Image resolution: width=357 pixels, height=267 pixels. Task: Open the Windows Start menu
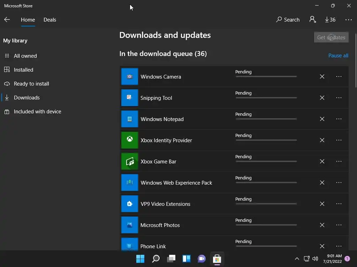pyautogui.click(x=140, y=259)
